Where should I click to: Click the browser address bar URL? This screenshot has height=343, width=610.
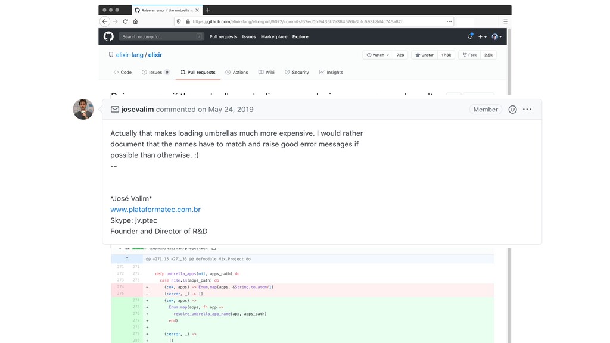[297, 21]
